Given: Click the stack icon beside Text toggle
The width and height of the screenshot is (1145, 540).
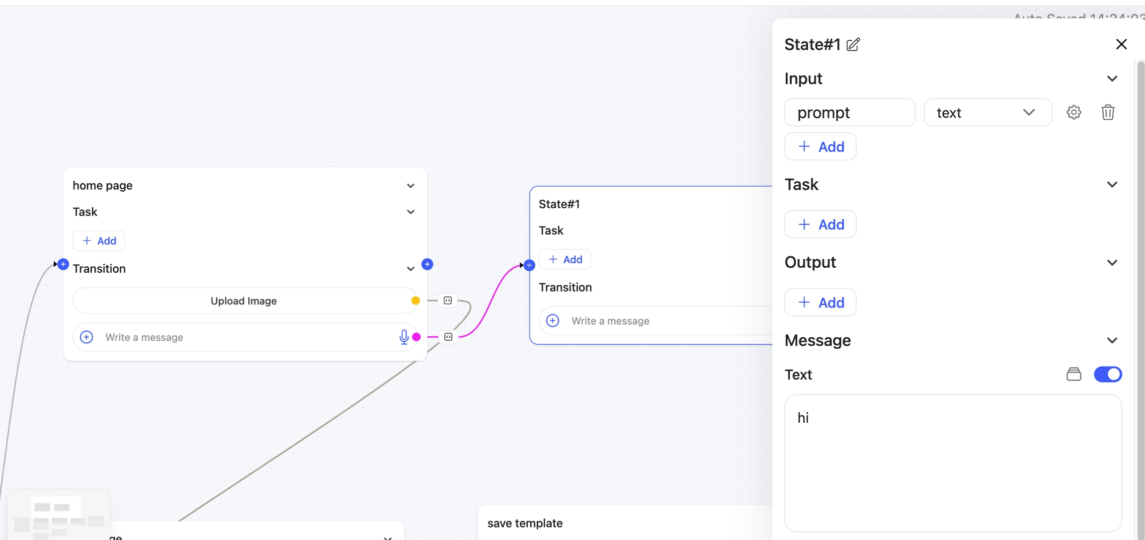Looking at the screenshot, I should coord(1073,374).
